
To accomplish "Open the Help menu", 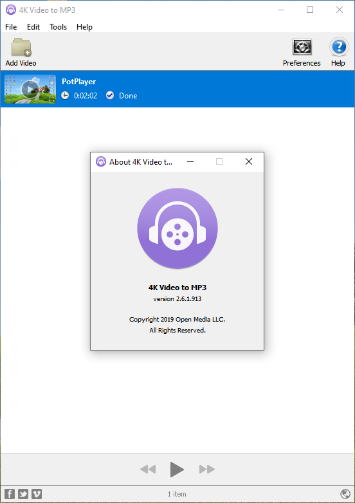I will 84,27.
